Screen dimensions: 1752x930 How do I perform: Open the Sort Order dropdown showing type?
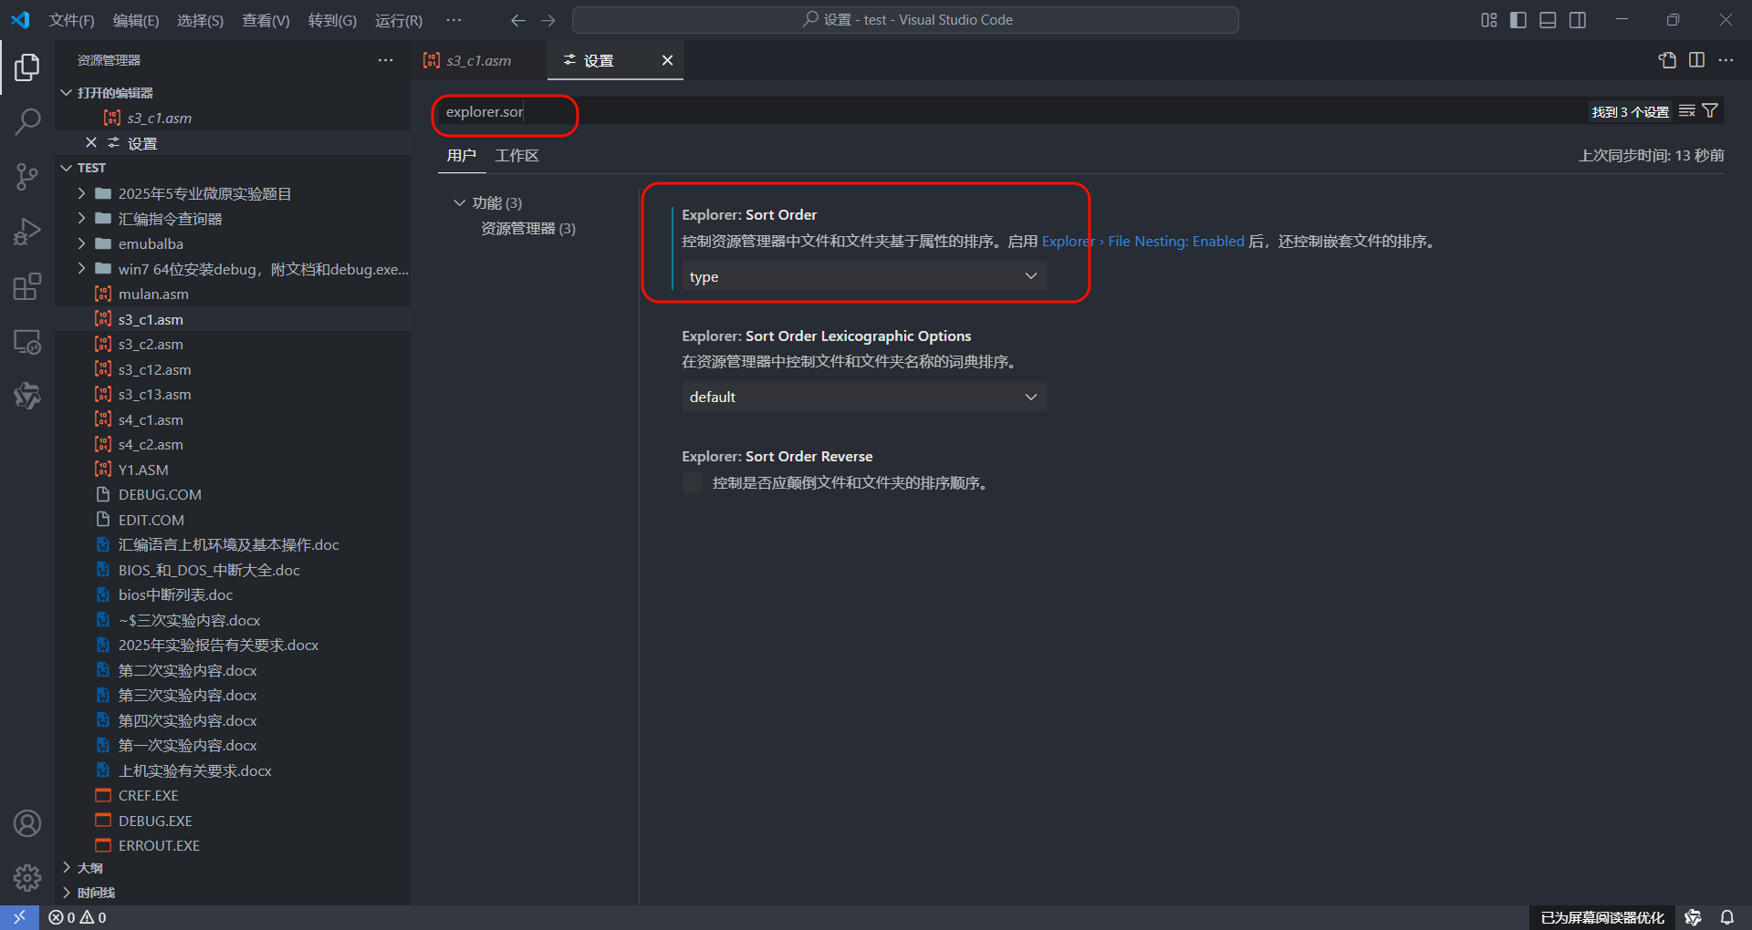point(864,276)
